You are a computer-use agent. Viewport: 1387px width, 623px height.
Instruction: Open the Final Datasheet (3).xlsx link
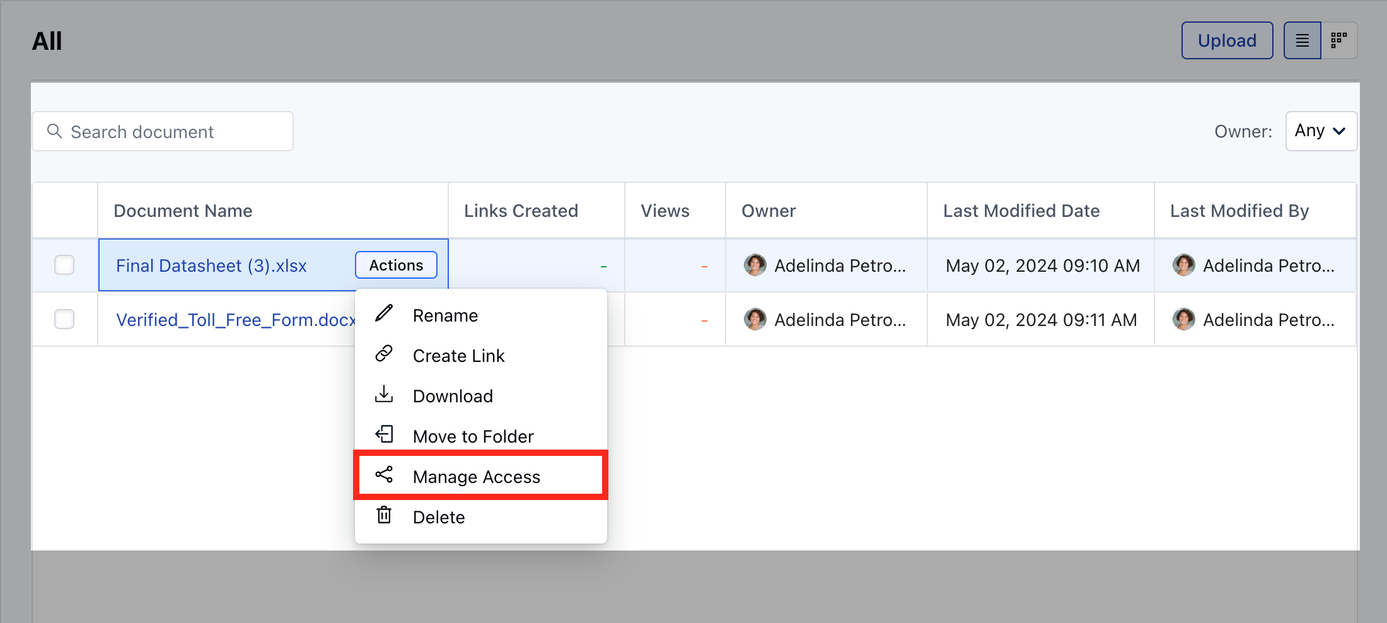pyautogui.click(x=211, y=265)
